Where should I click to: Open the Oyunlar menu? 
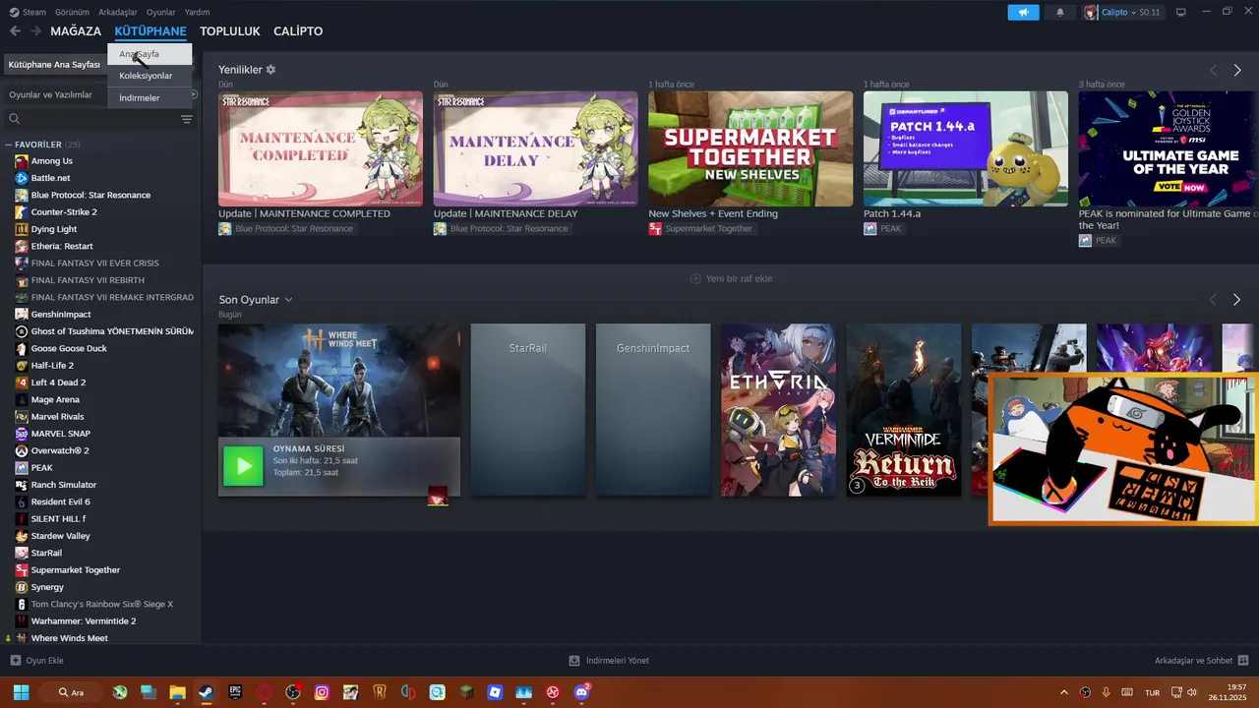[161, 12]
